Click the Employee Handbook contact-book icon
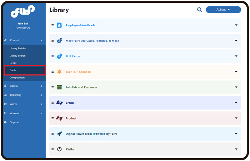Viewport: 250px width, 161px height. 59,25
